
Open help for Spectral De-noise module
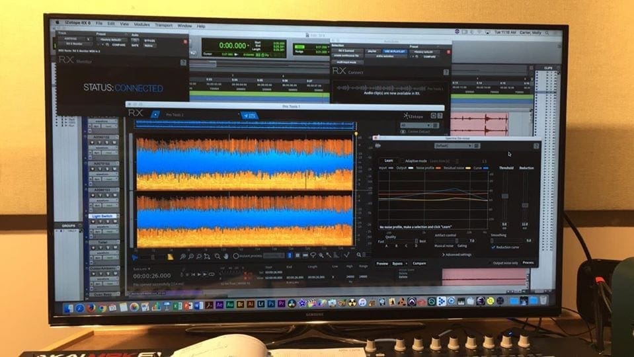click(x=535, y=146)
